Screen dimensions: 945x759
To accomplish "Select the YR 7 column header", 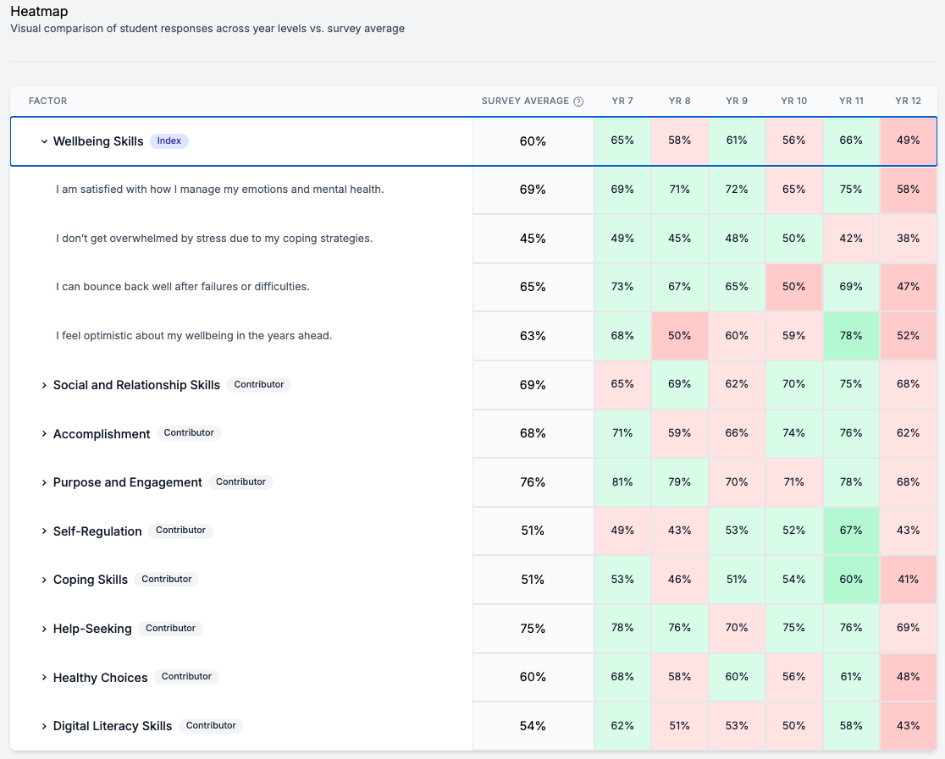I will pos(622,101).
